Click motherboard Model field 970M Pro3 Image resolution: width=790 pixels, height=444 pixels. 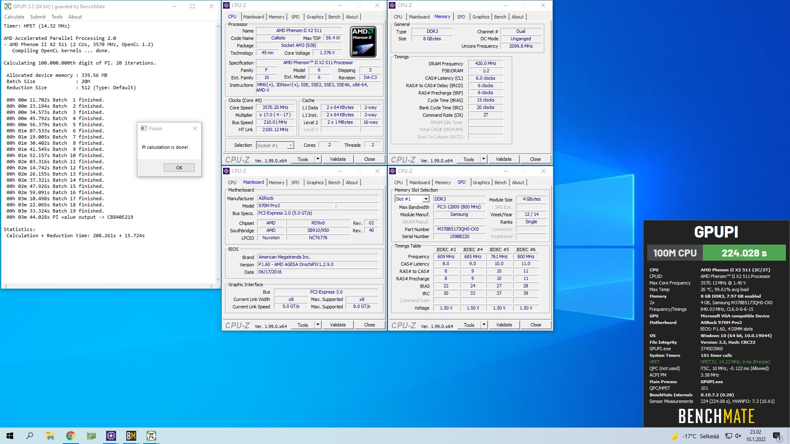coord(296,206)
